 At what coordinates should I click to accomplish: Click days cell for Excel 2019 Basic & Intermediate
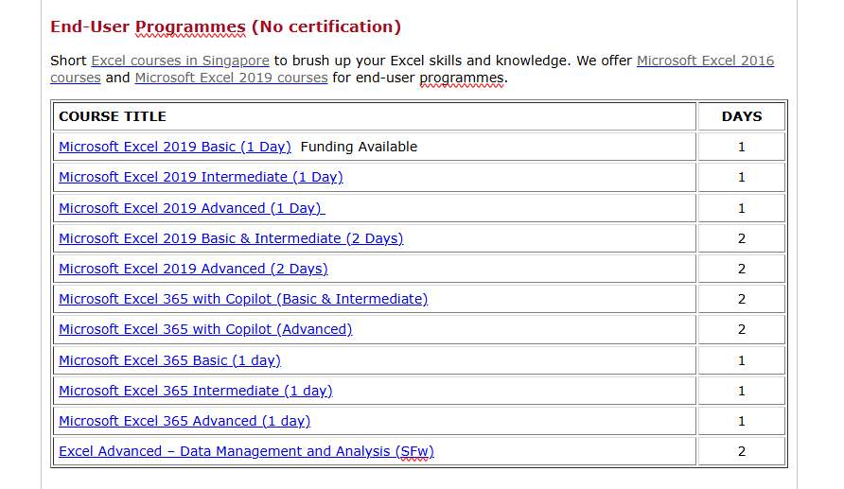[x=742, y=238]
